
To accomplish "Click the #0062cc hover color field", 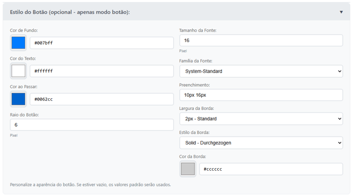I will (102, 99).
